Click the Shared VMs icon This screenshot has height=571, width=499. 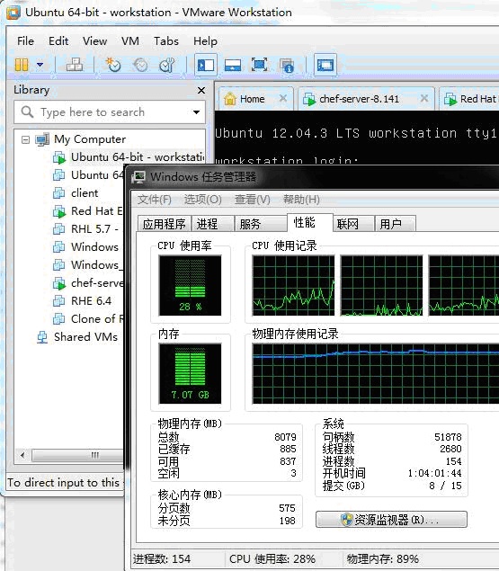pyautogui.click(x=42, y=337)
